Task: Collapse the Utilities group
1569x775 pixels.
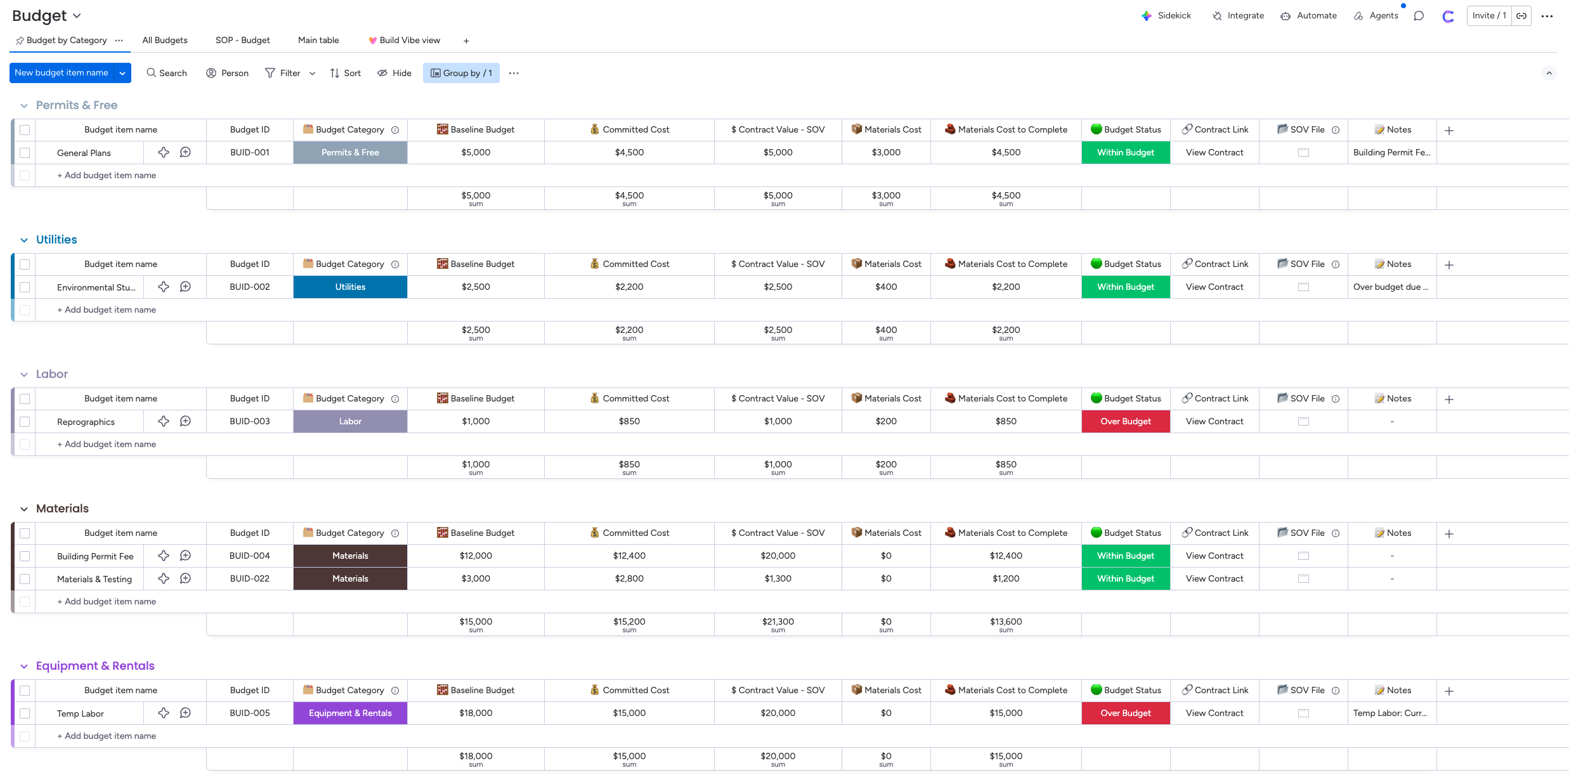Action: [24, 240]
